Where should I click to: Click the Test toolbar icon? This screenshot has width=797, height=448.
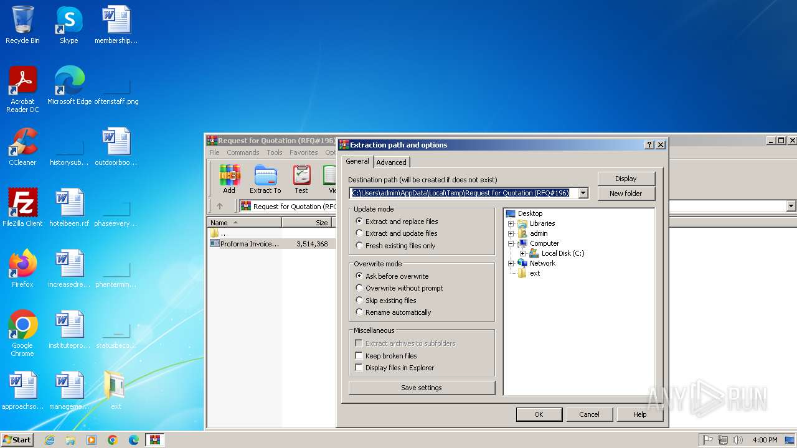pos(301,180)
